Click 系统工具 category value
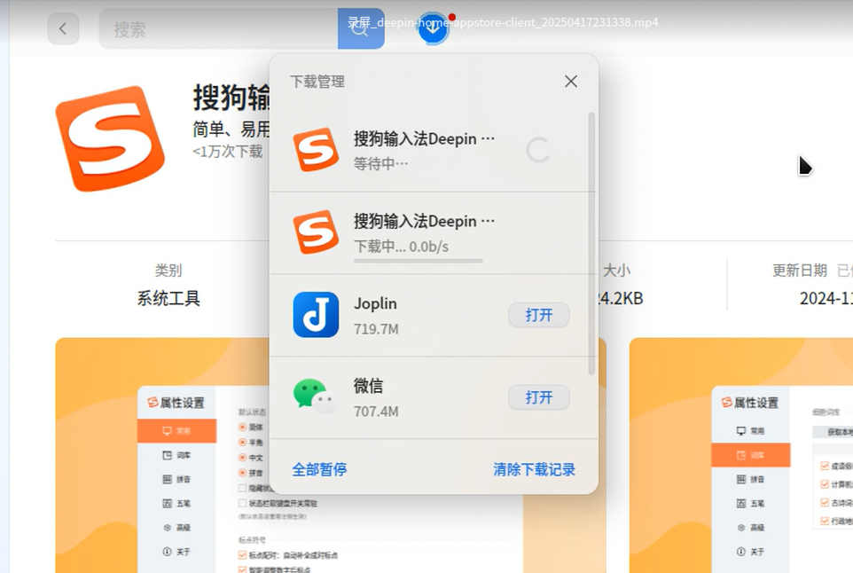Image resolution: width=853 pixels, height=573 pixels. click(x=168, y=298)
